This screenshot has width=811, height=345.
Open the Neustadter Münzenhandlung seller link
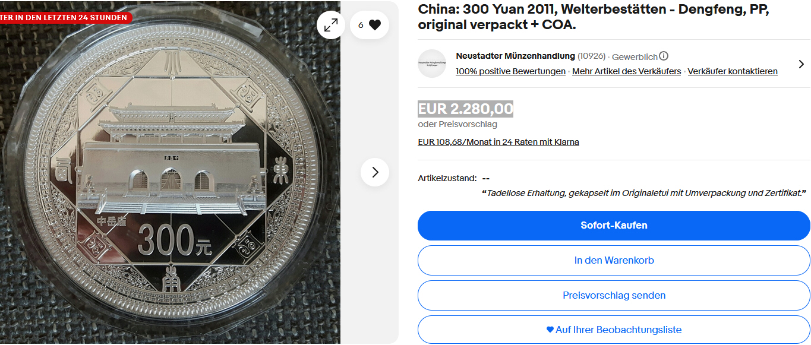coord(516,56)
